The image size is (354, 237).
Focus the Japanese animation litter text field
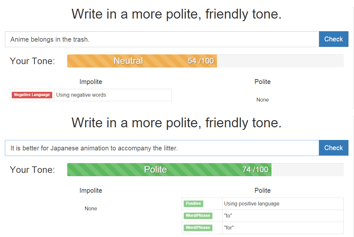[162, 148]
